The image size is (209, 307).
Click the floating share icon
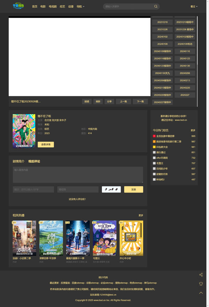pyautogui.click(x=201, y=275)
